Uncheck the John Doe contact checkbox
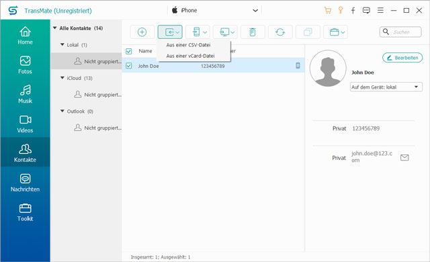The image size is (430, 262). [128, 66]
